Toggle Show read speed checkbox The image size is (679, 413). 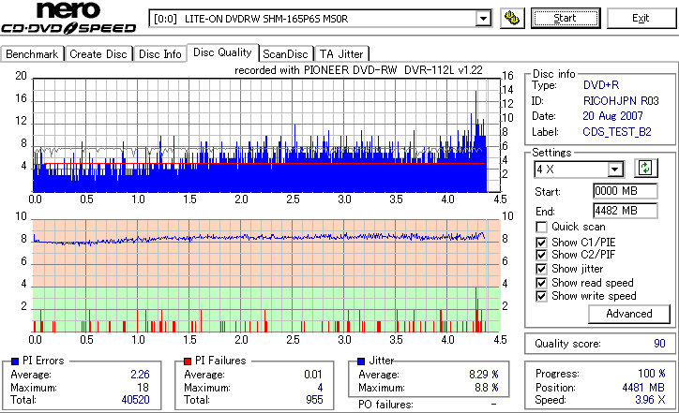[x=541, y=283]
